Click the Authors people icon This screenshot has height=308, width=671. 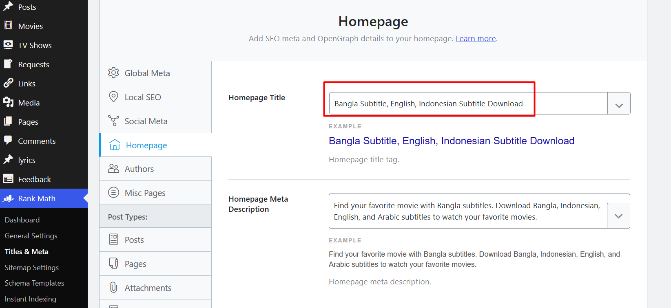click(113, 168)
